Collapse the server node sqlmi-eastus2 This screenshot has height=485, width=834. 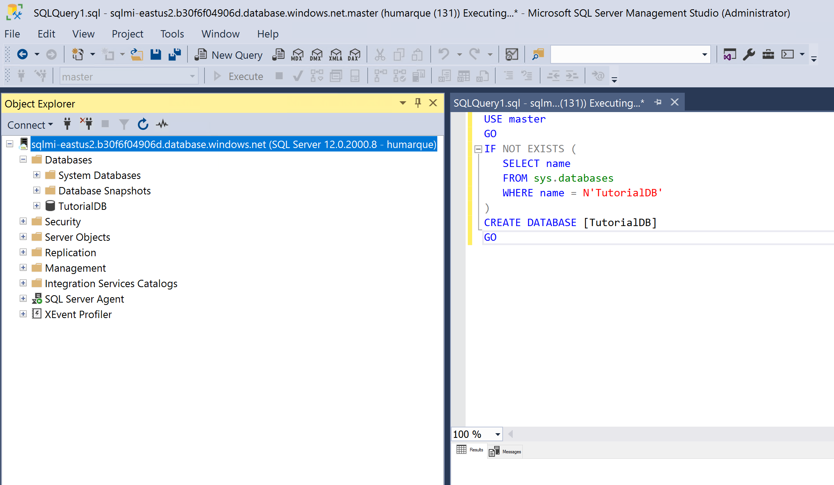click(10, 144)
